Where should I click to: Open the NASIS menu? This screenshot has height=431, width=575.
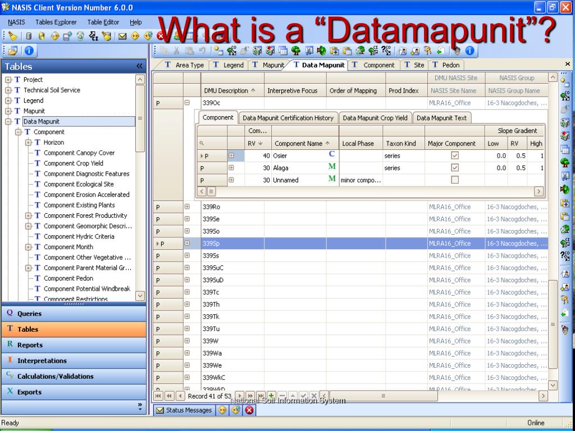16,22
